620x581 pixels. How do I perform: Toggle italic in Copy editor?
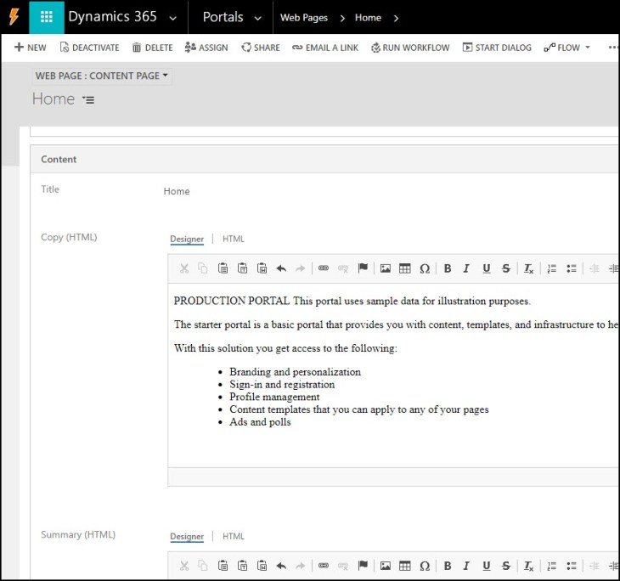point(466,268)
